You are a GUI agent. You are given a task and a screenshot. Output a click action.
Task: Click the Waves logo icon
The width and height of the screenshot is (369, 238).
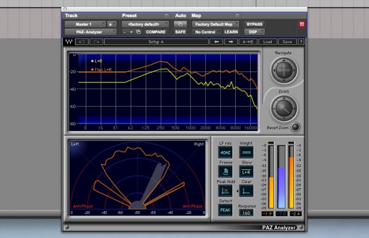pos(69,42)
